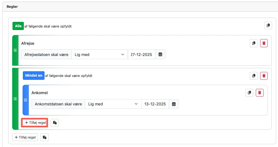Toggle the blue 'Mindst en' condition badge
Viewport: 278px width, 147px height.
[x=33, y=75]
